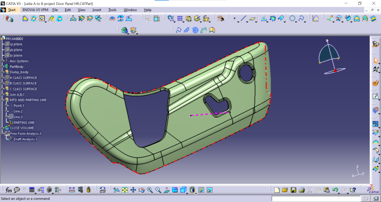Open the Spline tool dropdown arrow
This screenshot has height=202, width=381.
coord(305,22)
